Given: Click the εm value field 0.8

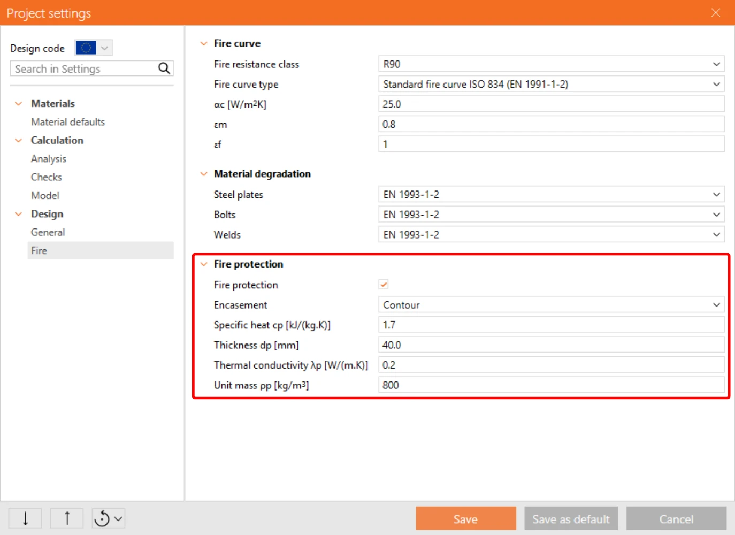Looking at the screenshot, I should (552, 124).
